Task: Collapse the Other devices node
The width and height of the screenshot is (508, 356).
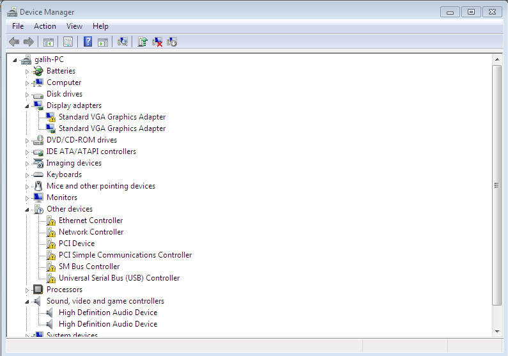Action: coord(27,210)
